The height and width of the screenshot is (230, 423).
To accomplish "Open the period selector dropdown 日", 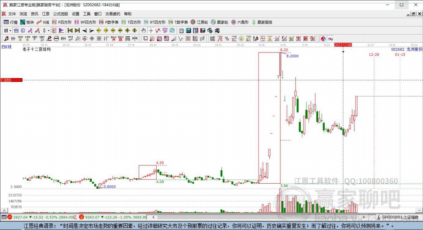I will (x=7, y=30).
